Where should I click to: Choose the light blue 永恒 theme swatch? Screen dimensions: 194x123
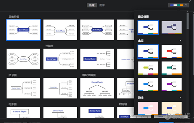[148, 84]
